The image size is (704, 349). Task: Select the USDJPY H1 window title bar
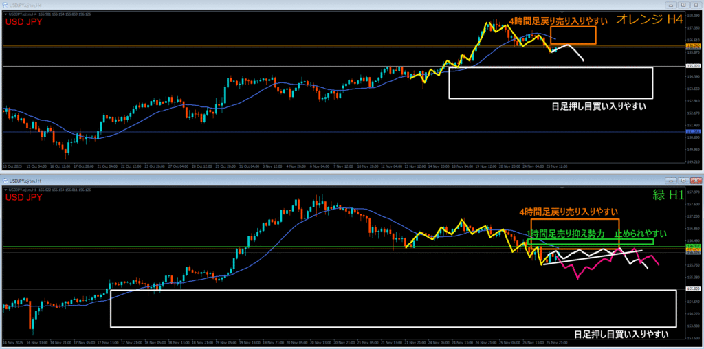[344, 181]
